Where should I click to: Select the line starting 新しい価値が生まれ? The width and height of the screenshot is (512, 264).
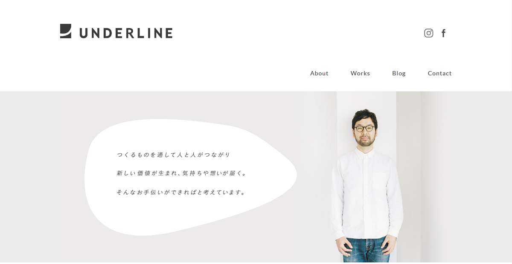click(x=182, y=173)
